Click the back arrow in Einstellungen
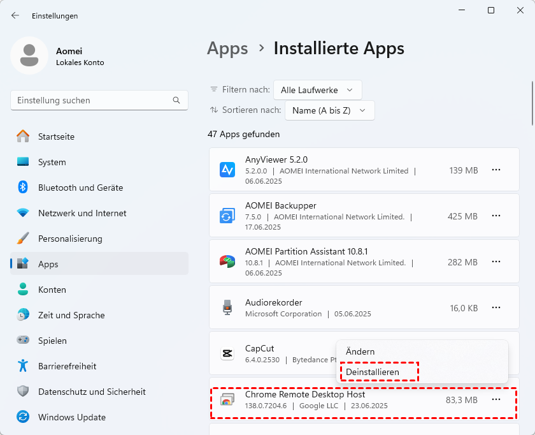535x435 pixels. point(15,16)
